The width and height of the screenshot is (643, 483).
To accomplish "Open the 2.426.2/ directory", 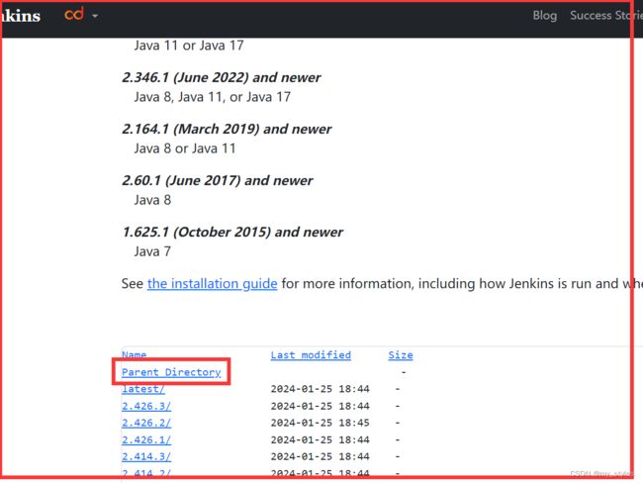I will (146, 423).
